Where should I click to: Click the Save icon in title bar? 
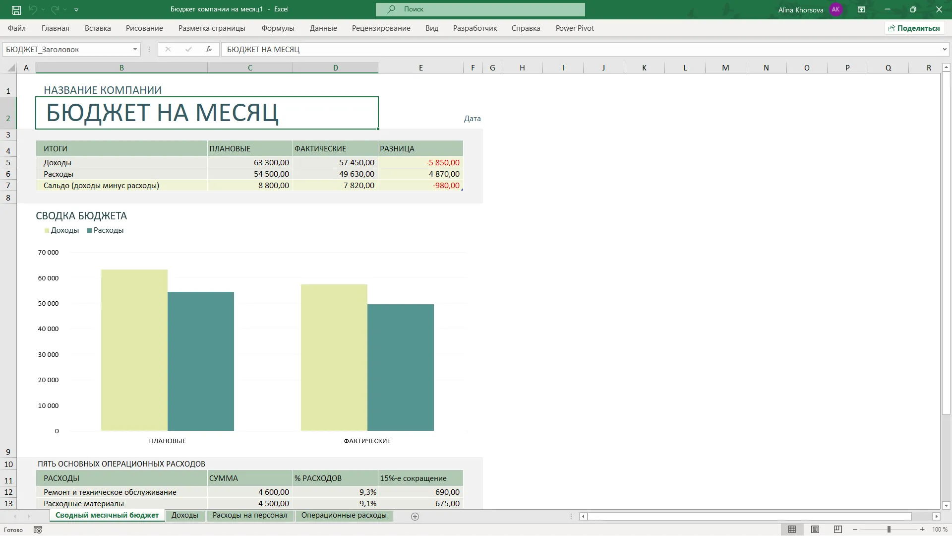(x=16, y=9)
